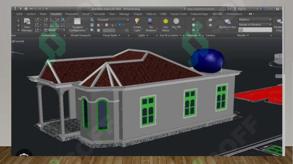Toggle the ribbon minimize button after Performance
The image size is (293, 164).
[250, 14]
